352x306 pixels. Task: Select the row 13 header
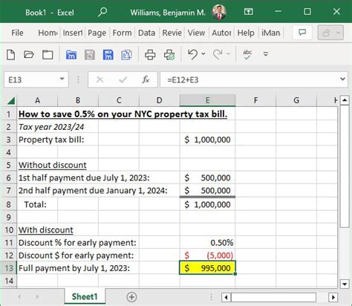(9, 268)
